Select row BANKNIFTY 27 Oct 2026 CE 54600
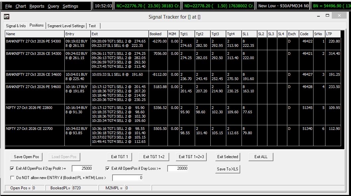Image resolution: width=351 pixels, height=196 pixels. 173,77
